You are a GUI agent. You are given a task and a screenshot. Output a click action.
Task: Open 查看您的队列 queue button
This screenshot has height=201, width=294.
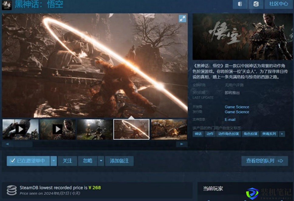coord(265,161)
